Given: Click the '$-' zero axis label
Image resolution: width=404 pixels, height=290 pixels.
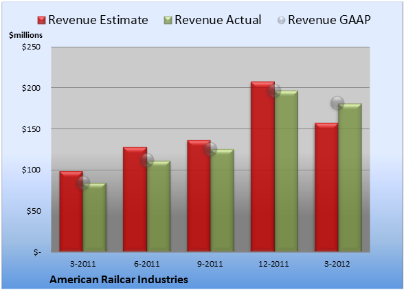Looking at the screenshot, I should [x=37, y=252].
